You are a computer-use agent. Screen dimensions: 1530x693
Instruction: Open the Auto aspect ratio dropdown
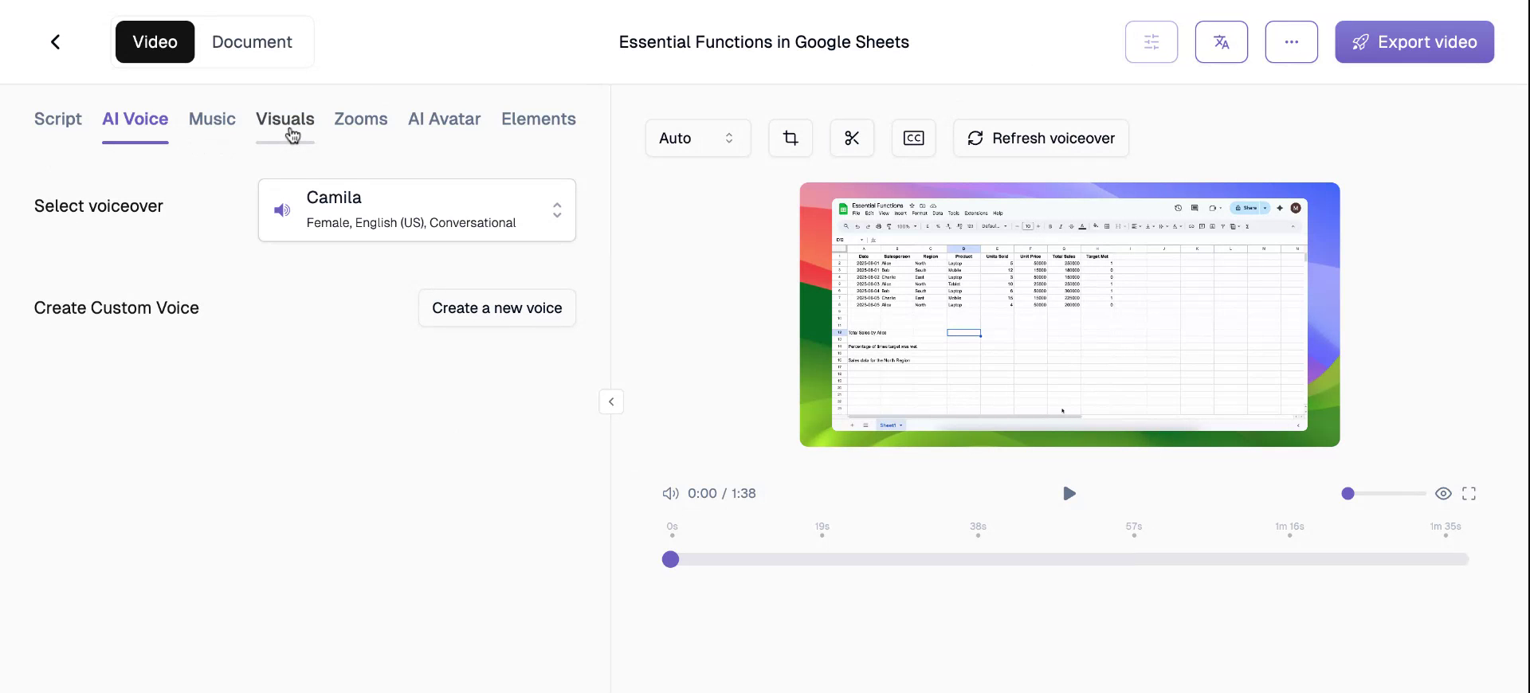pos(697,139)
